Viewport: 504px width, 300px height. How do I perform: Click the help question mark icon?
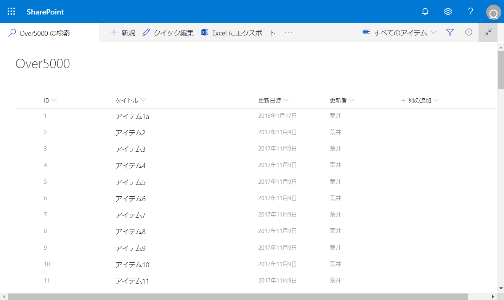point(471,11)
